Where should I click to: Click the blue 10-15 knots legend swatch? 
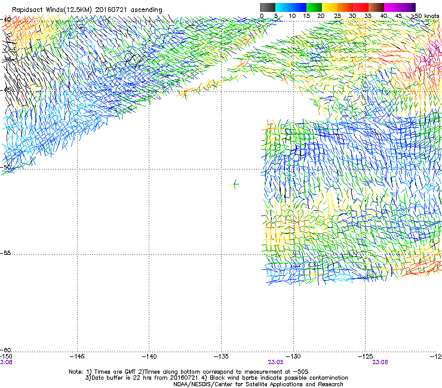[299, 7]
